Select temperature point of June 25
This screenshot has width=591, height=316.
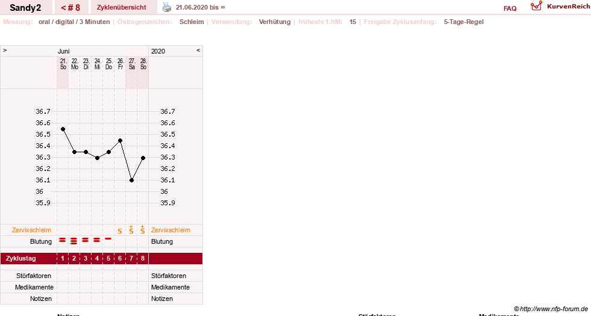(108, 152)
